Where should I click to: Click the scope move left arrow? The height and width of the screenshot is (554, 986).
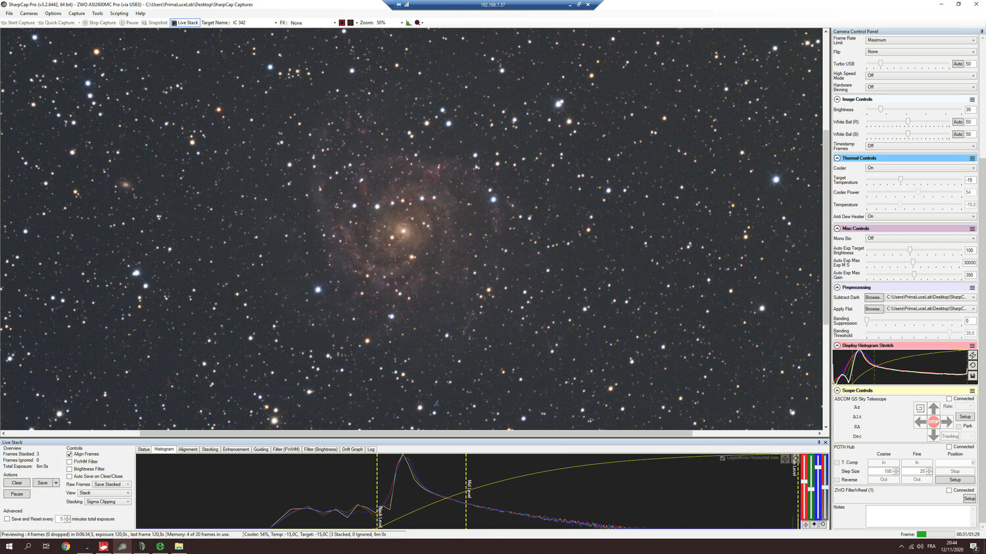click(x=920, y=421)
